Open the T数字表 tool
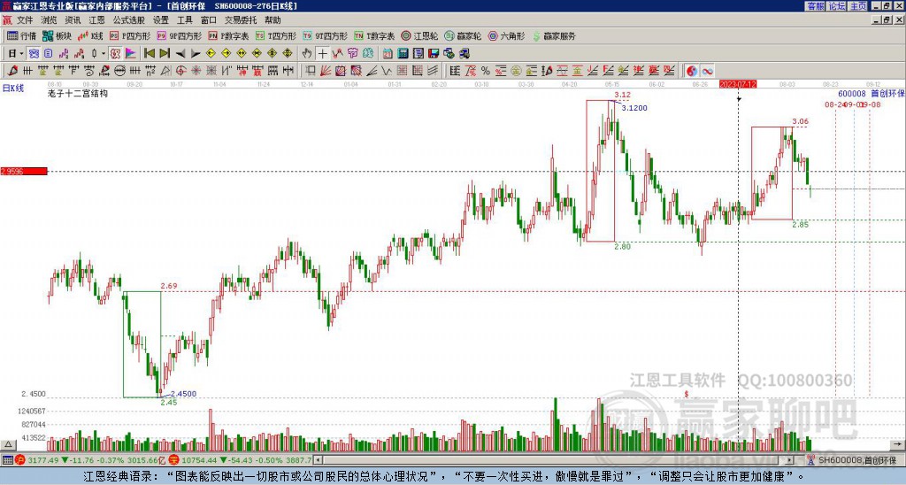Screen dimensions: 906x485 coord(374,35)
